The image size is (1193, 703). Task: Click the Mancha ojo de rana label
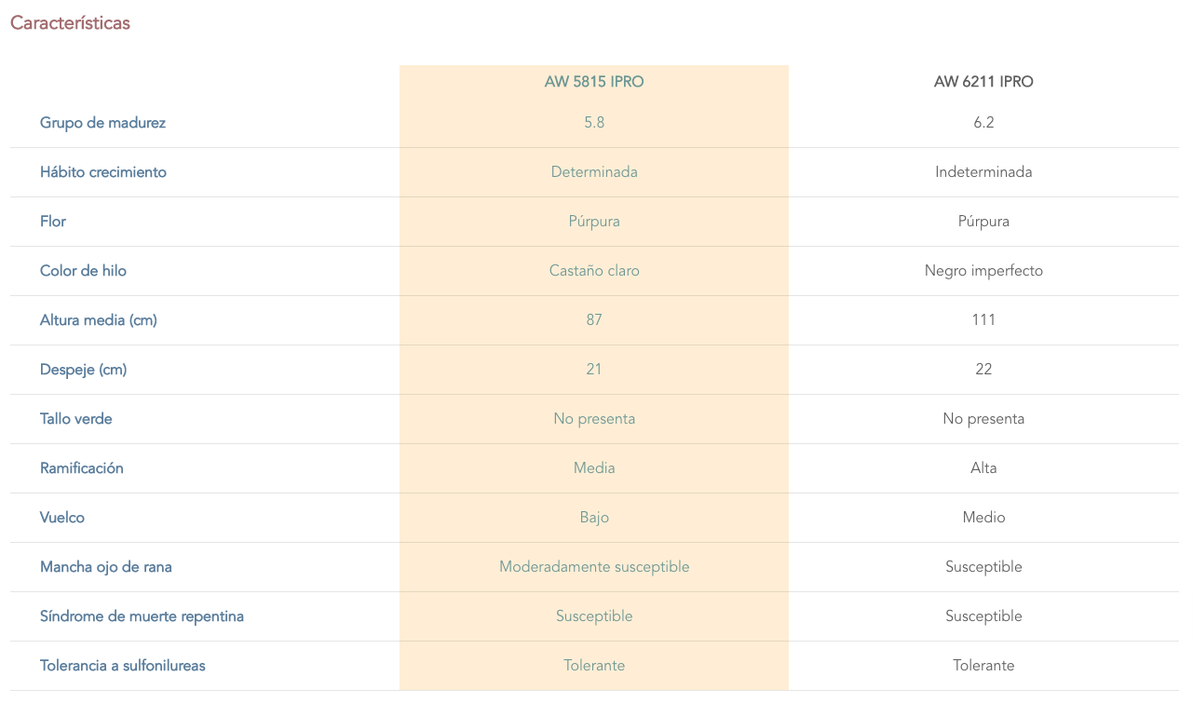point(105,567)
